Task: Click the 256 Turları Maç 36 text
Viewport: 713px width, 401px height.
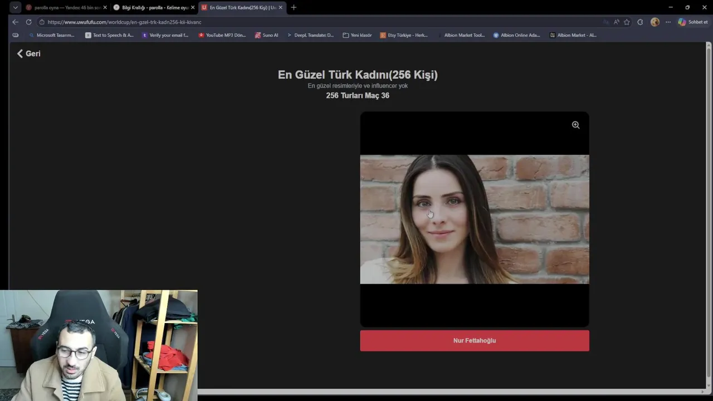Action: point(358,95)
